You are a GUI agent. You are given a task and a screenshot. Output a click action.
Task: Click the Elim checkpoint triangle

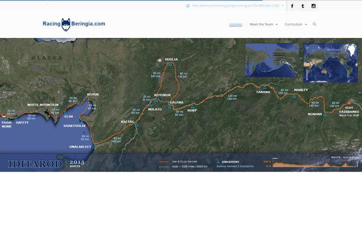coord(65,113)
